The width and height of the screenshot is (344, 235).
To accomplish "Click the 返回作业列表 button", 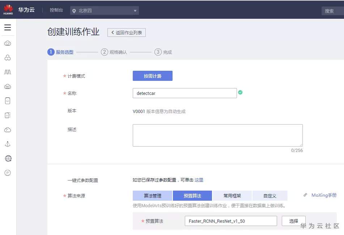I will pos(127,32).
